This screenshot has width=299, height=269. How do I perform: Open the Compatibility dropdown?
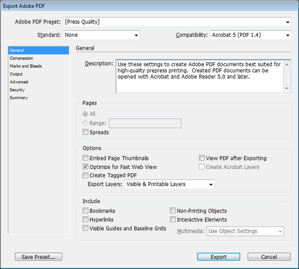pos(251,35)
